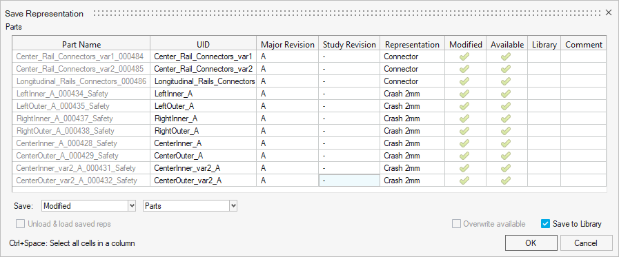Select Representation cell Crash 2mm for LeftOuter_A

(413, 106)
